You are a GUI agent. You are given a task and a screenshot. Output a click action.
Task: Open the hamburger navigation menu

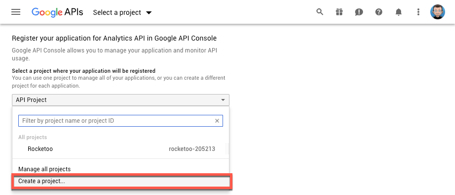coord(16,12)
